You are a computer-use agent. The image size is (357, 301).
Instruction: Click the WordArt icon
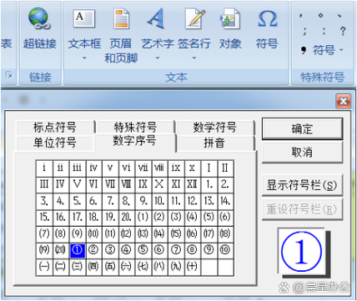pyautogui.click(x=156, y=18)
